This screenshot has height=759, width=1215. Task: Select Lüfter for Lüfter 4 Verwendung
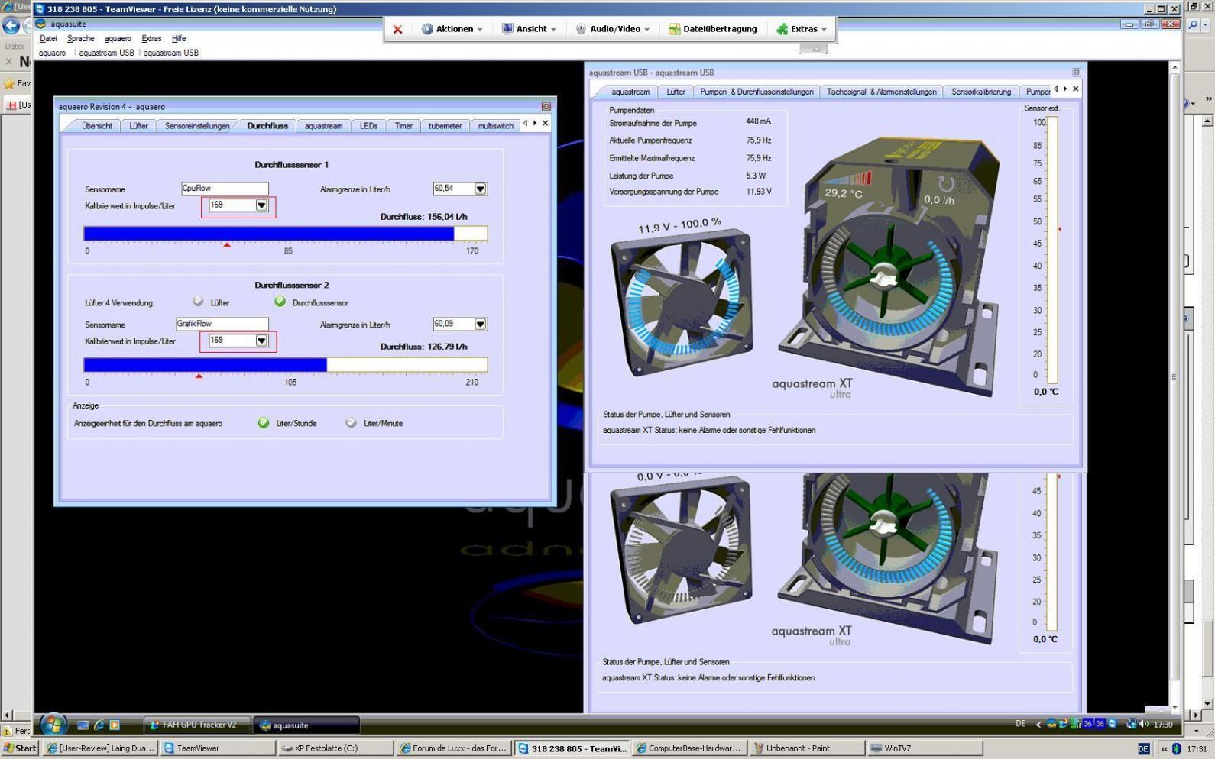pos(198,302)
